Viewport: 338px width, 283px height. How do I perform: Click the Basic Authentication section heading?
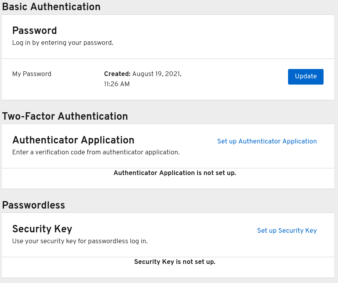[51, 7]
